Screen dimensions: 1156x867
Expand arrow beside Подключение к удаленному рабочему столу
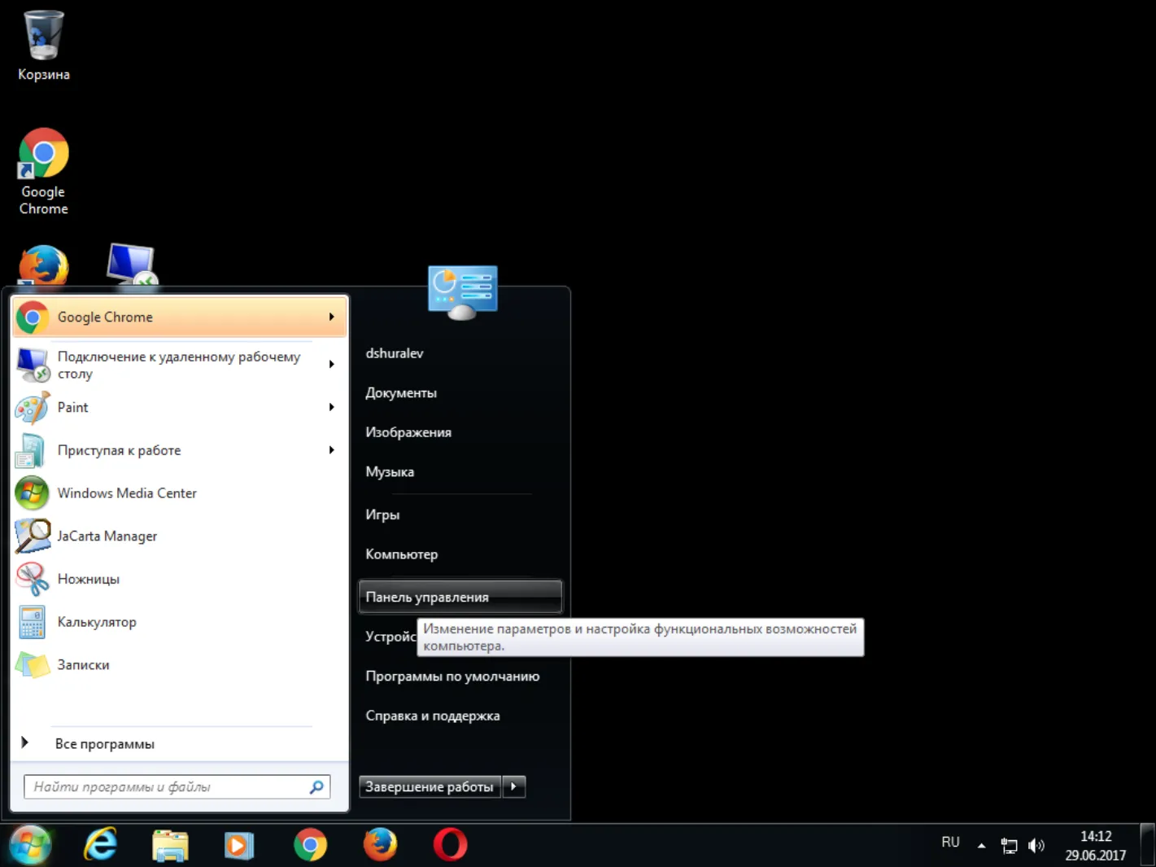[332, 364]
